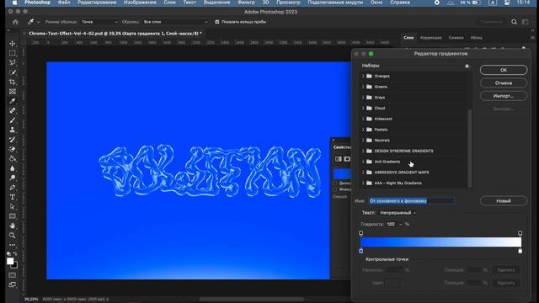Click the gradient name input field

tap(412, 200)
